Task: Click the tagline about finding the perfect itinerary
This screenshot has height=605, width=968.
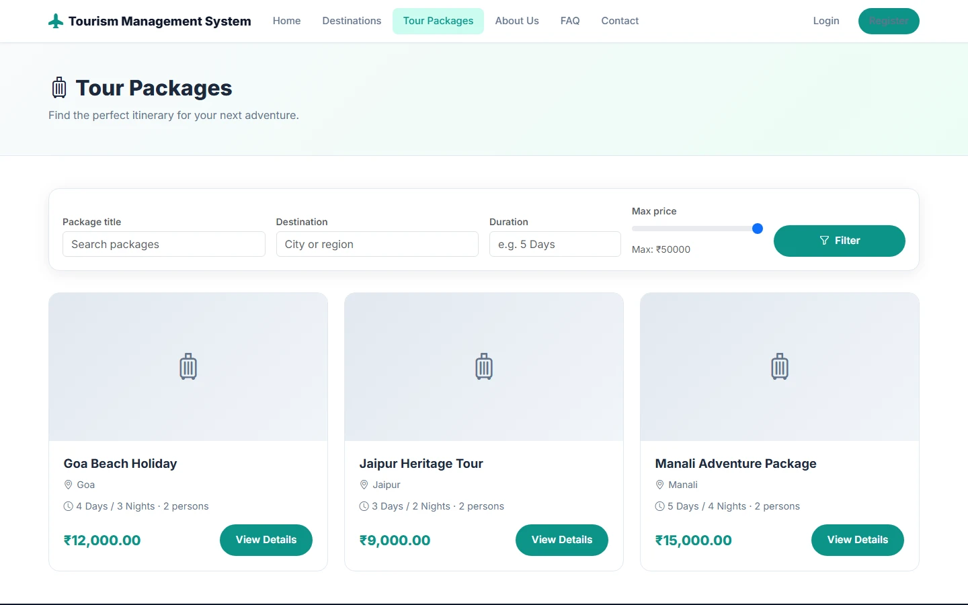Action: [173, 116]
